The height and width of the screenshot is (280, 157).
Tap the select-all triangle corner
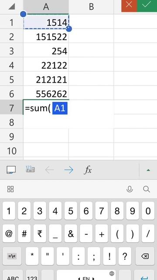tap(12, 7)
